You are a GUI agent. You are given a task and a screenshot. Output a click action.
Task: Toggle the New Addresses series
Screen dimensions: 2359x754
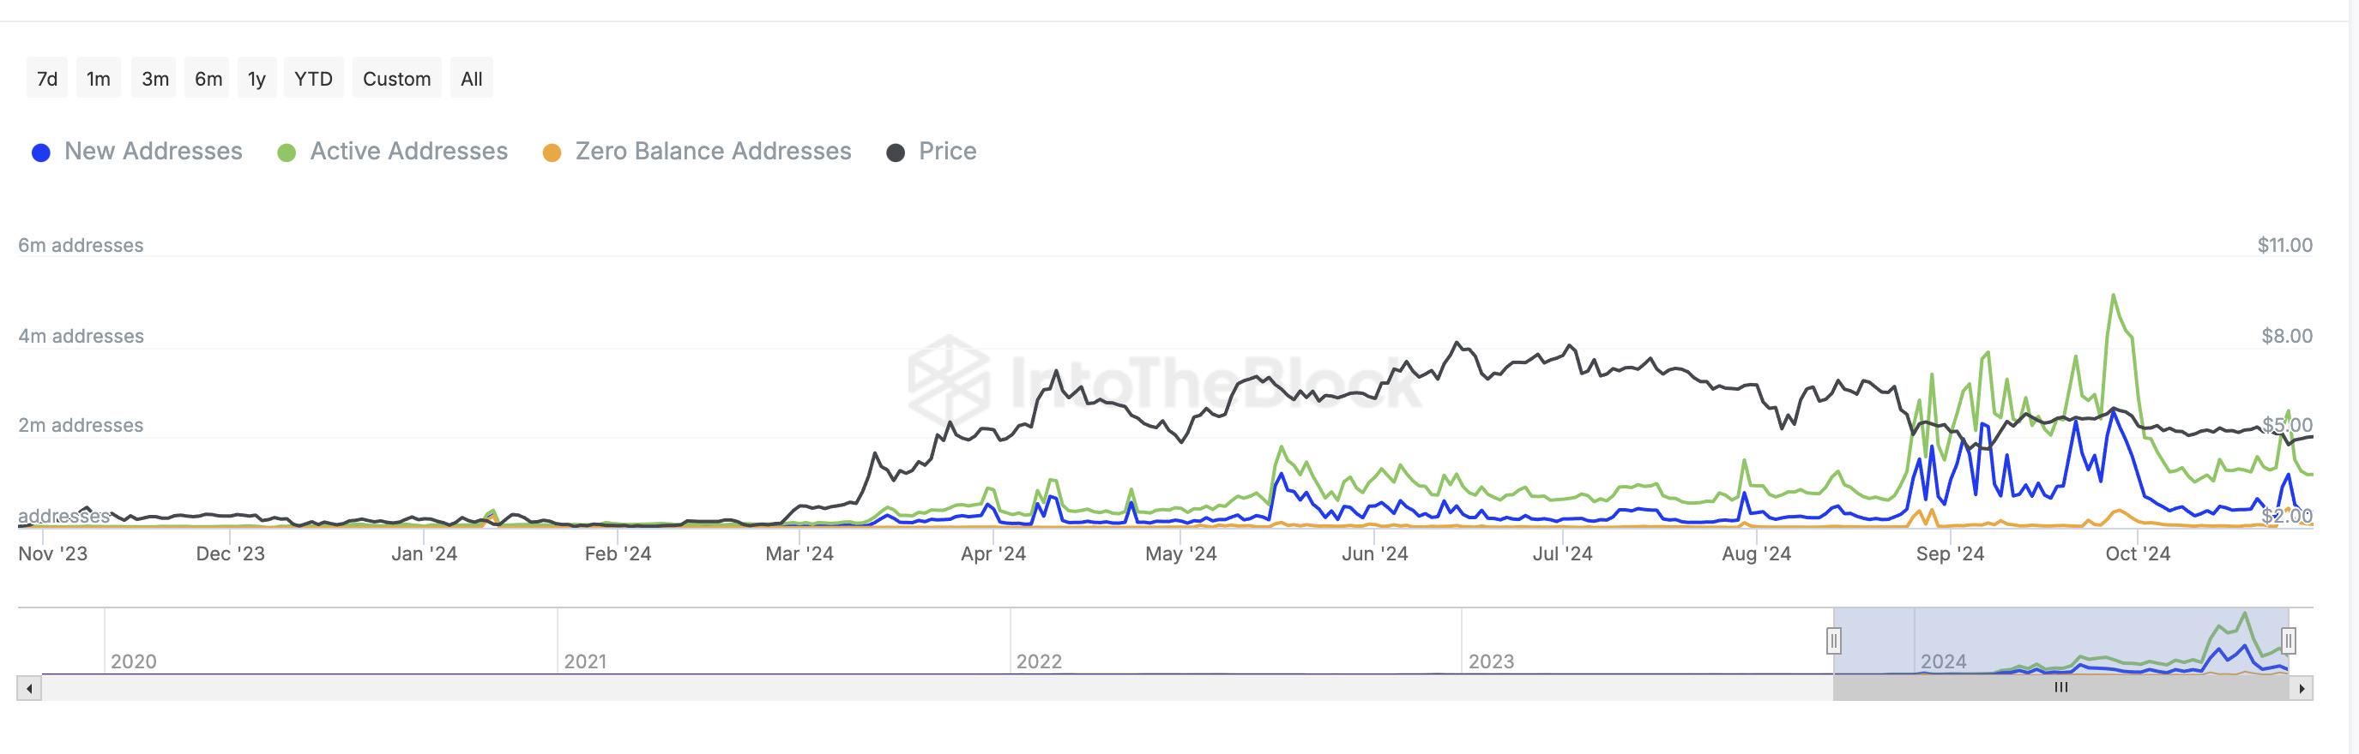[x=153, y=151]
